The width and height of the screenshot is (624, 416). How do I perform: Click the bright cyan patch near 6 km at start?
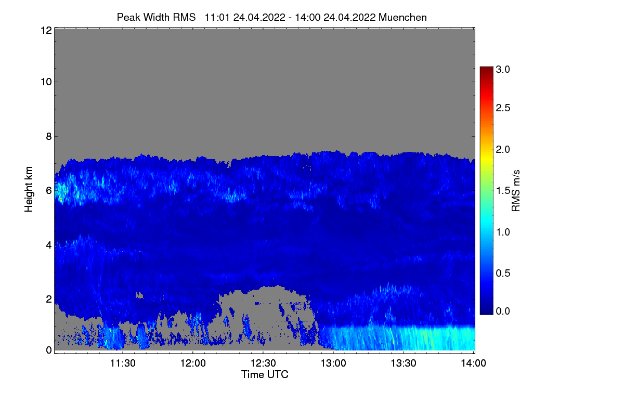[x=62, y=191]
